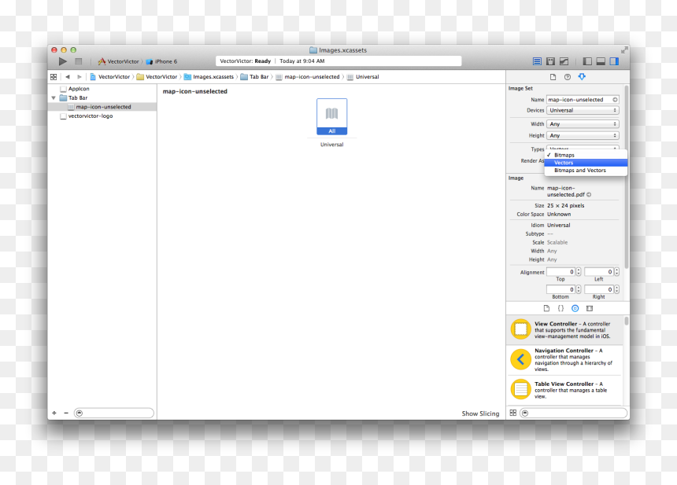This screenshot has height=485, width=677.
Task: Click Show Slicing
Action: [x=480, y=413]
